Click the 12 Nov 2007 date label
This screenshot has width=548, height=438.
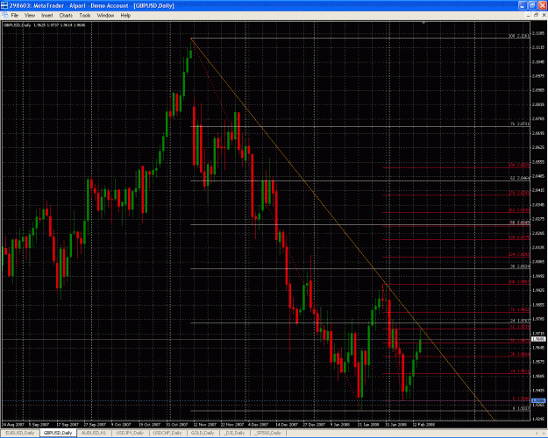205,424
